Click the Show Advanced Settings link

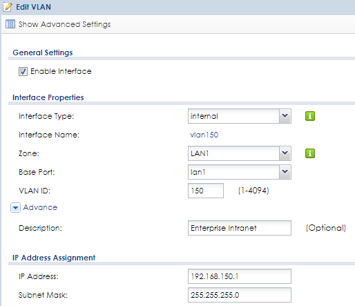64,24
